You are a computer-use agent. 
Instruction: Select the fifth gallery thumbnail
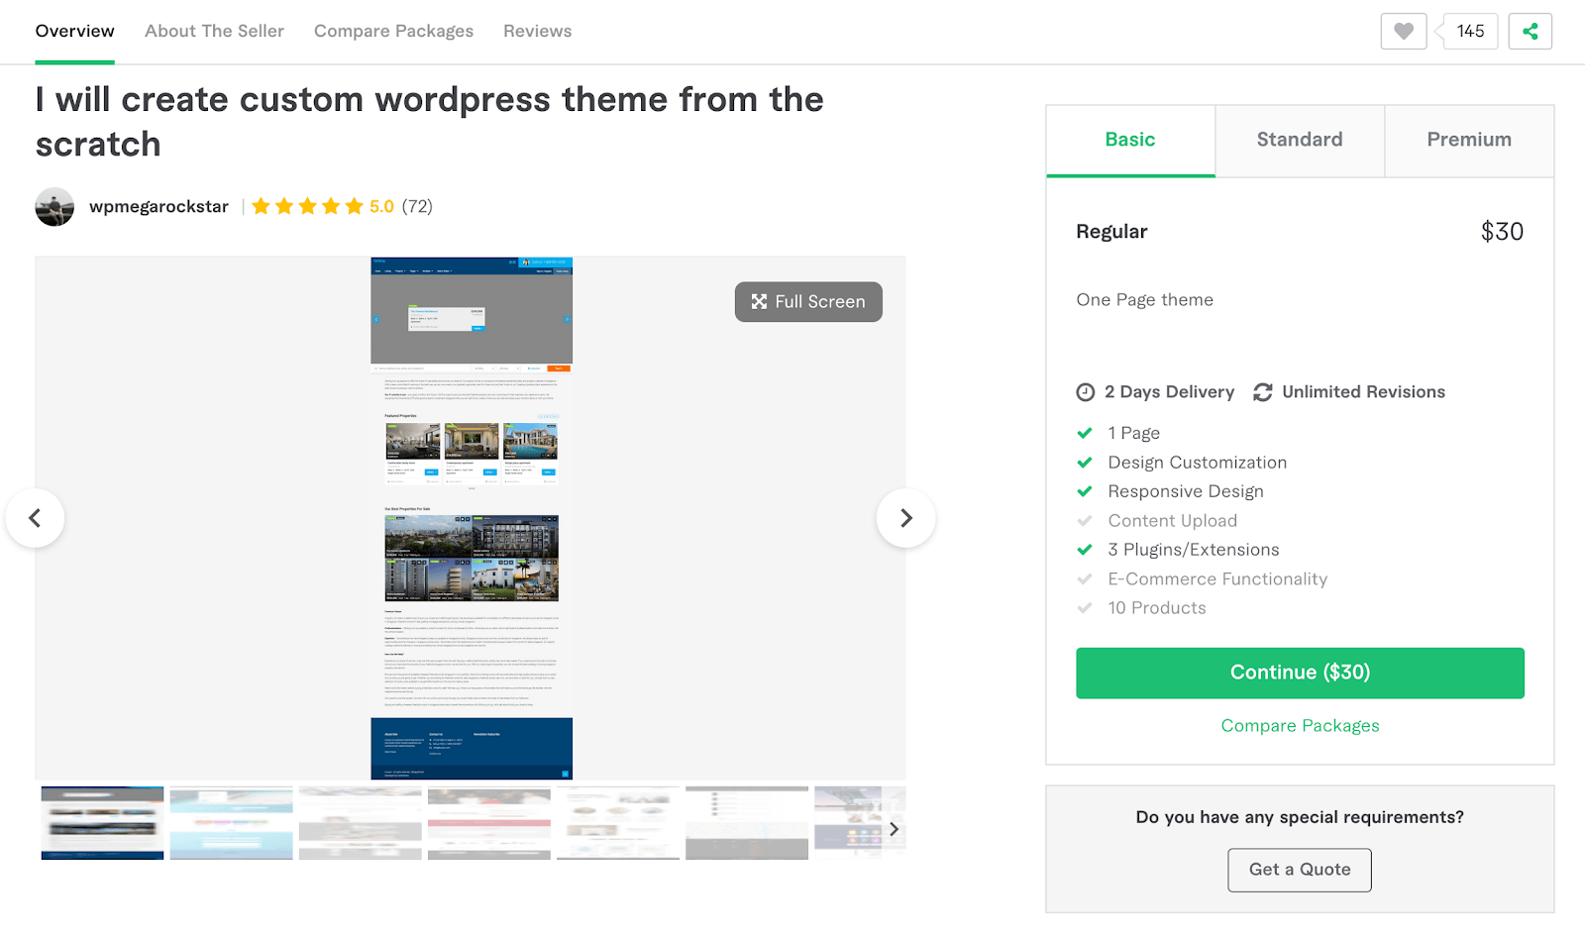(618, 823)
